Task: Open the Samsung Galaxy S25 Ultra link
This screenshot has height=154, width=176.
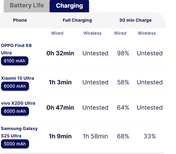Action: pos(19,132)
